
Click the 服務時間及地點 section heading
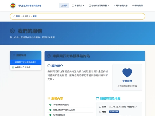pyautogui.click(x=110, y=99)
